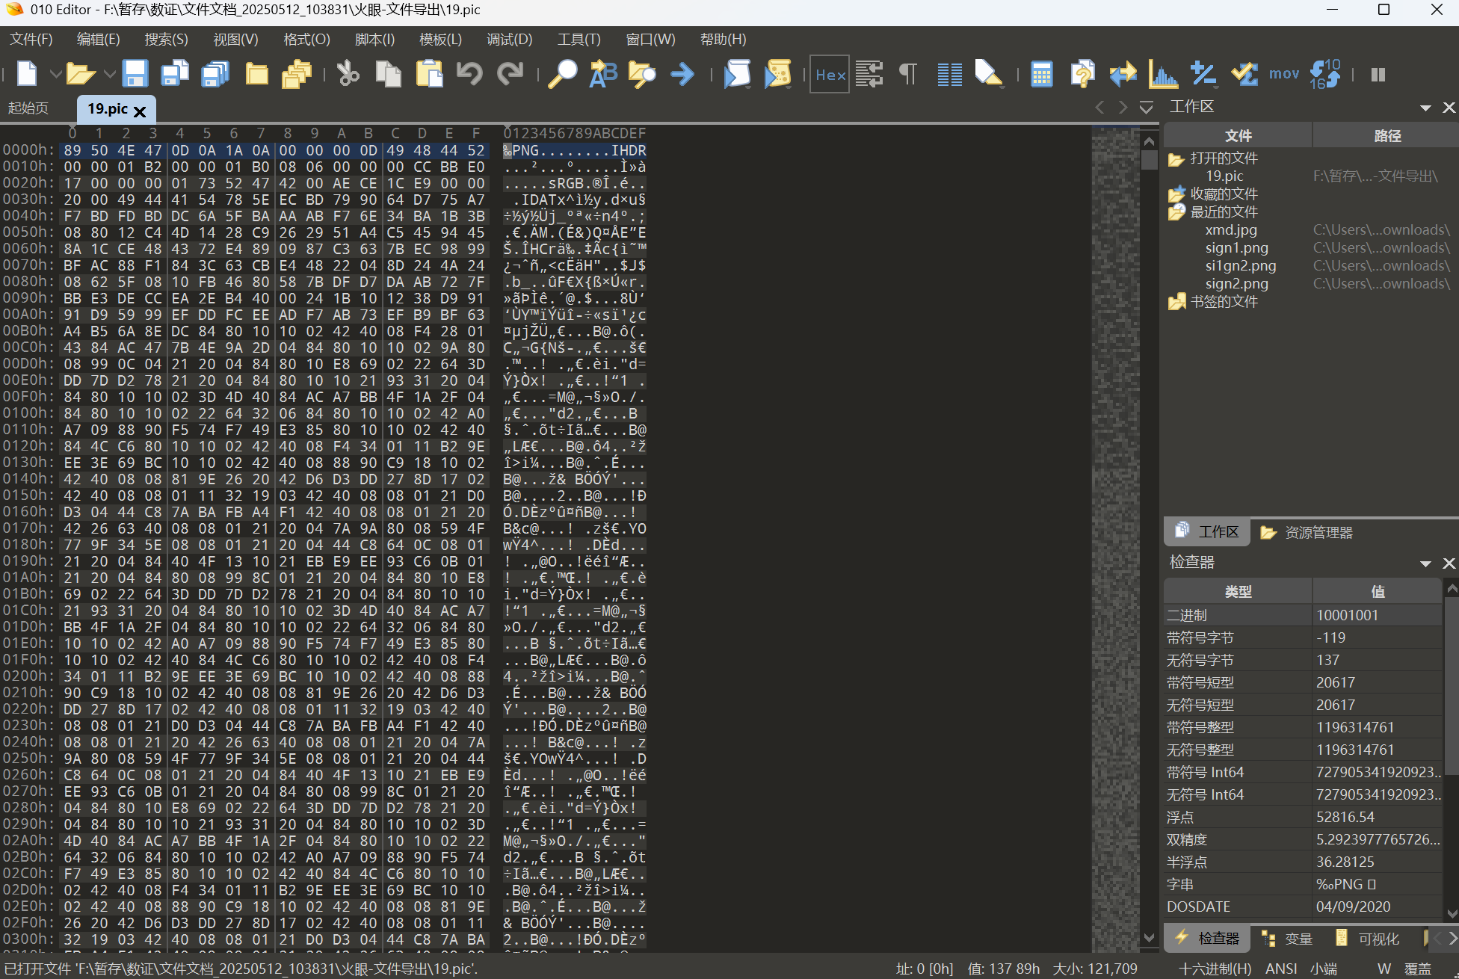Viewport: 1459px width, 979px height.
Task: Open the 模板(L) menu
Action: tap(440, 40)
